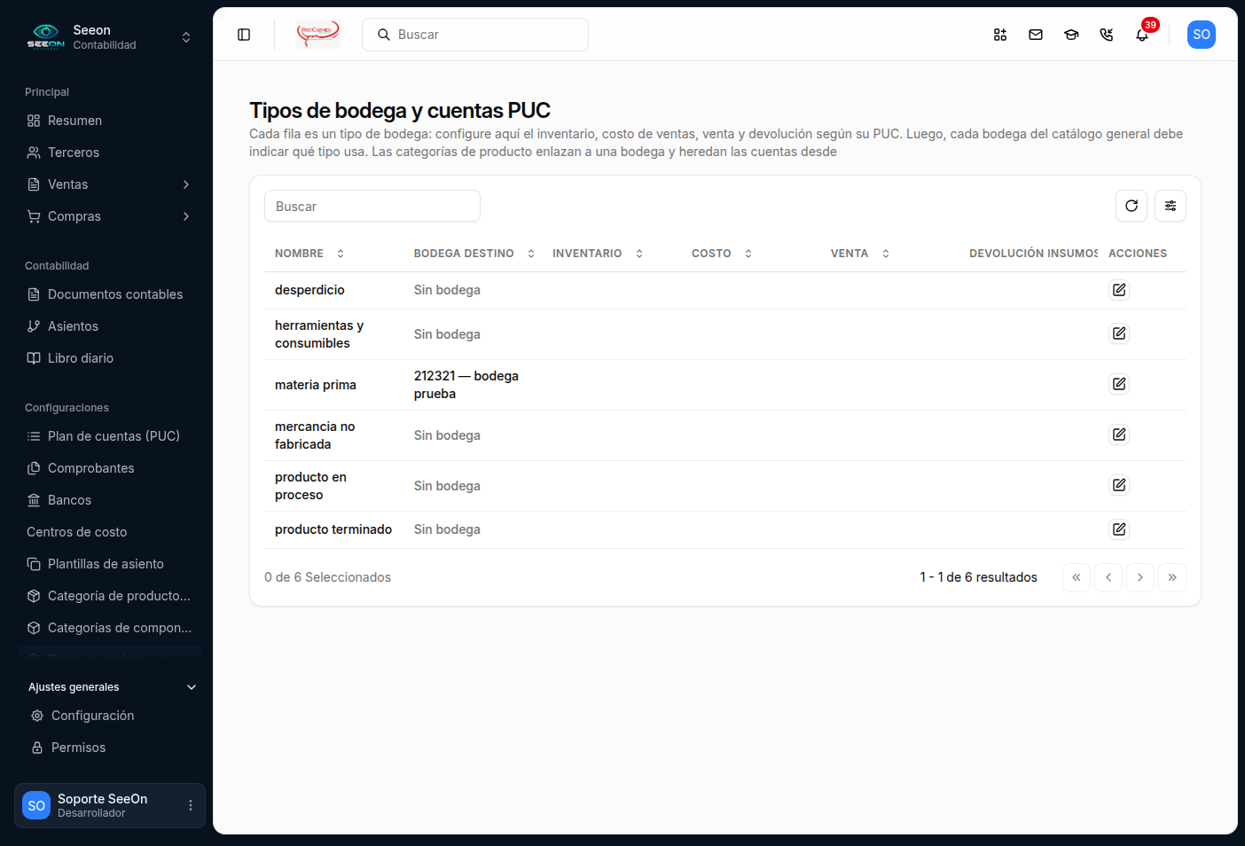
Task: Open the notifications bell with 39 badge
Action: [x=1142, y=35]
